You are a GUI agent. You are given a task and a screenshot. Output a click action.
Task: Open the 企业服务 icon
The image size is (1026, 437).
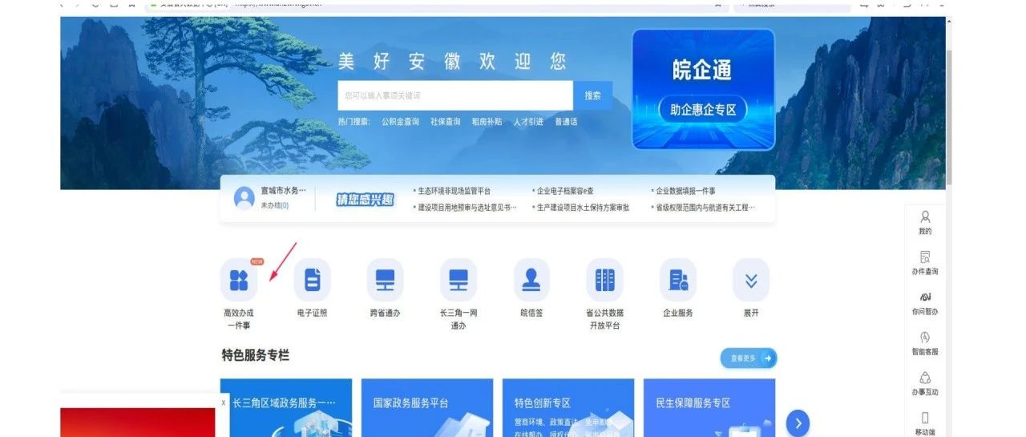(x=677, y=280)
